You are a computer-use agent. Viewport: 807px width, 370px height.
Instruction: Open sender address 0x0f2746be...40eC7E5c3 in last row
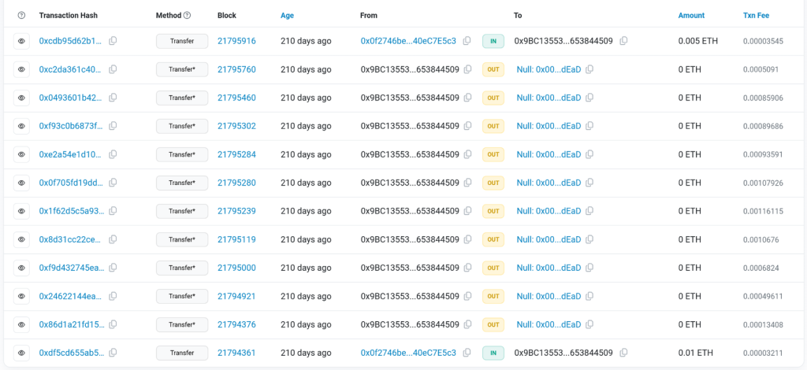click(407, 353)
